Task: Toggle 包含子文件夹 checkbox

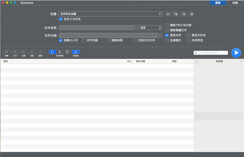Action: tap(61, 19)
